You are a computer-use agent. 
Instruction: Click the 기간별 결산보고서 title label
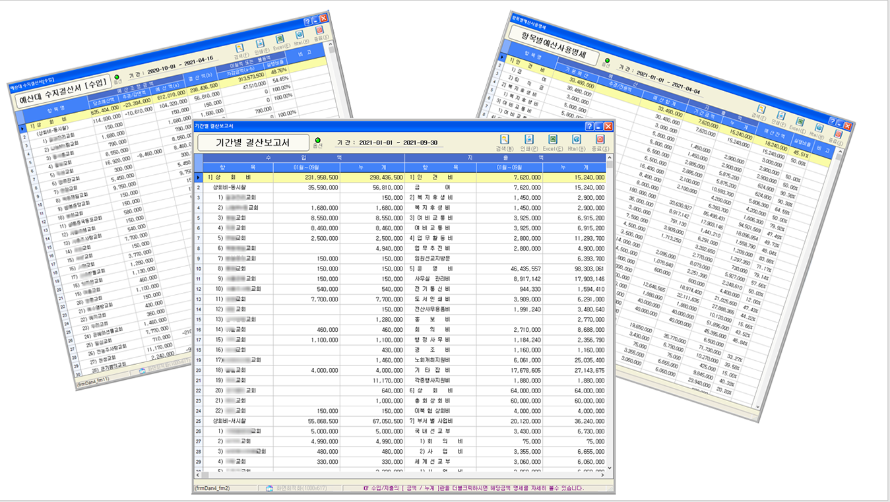[x=253, y=142]
